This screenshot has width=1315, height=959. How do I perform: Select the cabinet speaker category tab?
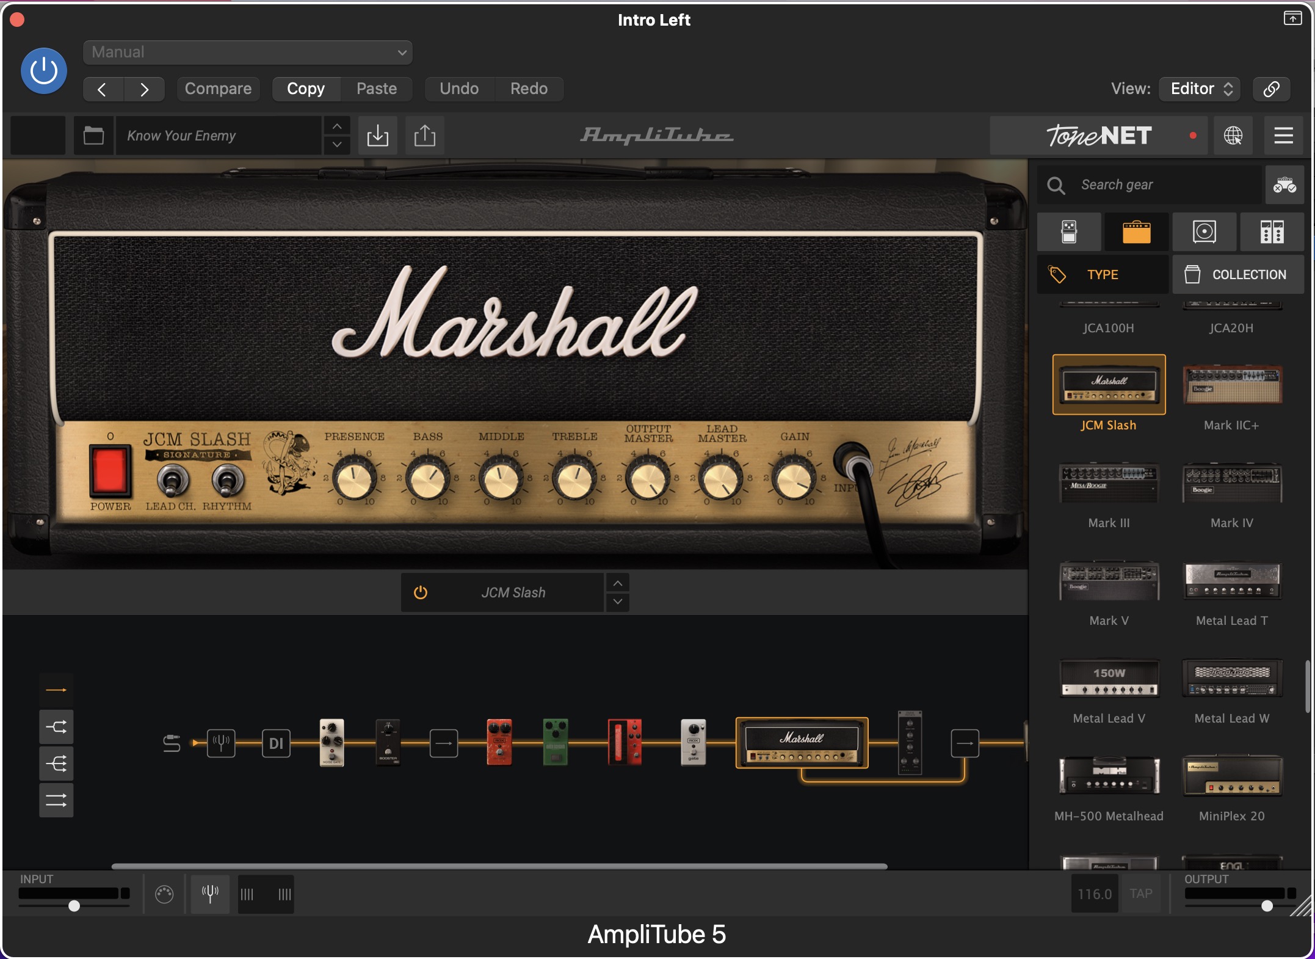(1205, 232)
